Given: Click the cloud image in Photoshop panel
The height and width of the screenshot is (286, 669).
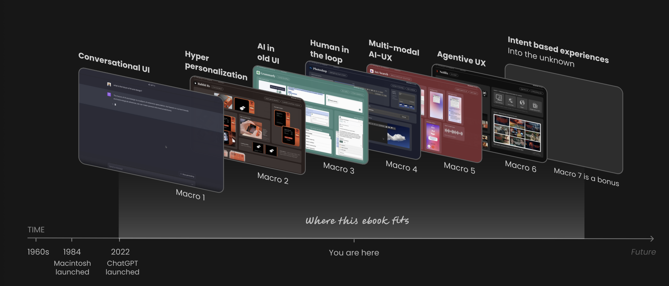Looking at the screenshot, I should pos(397,136).
